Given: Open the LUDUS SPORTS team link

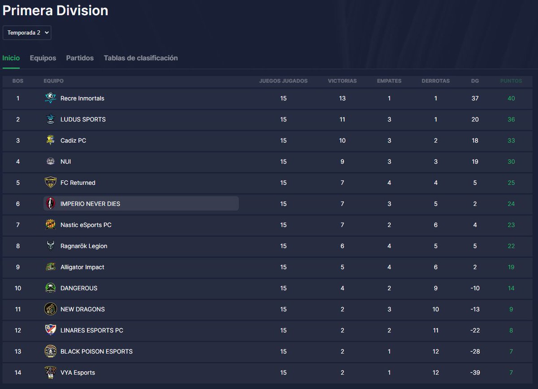Looking at the screenshot, I should 83,119.
